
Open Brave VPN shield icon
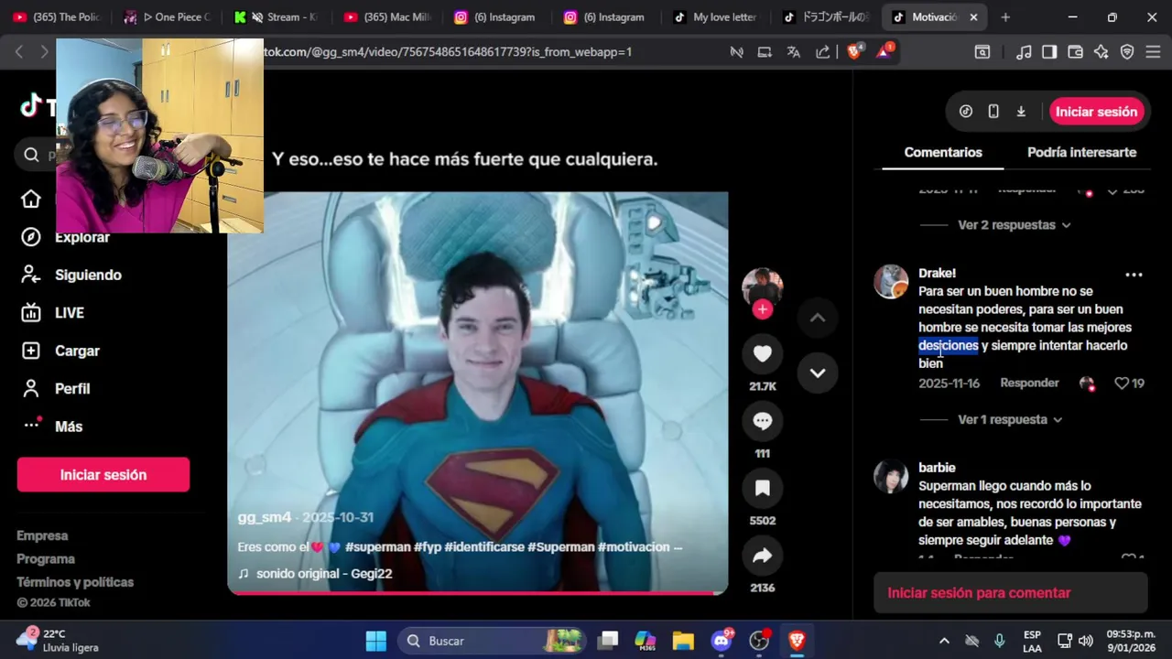point(1127,52)
